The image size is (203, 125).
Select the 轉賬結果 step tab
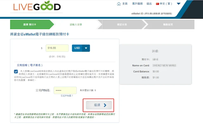tap(168, 24)
